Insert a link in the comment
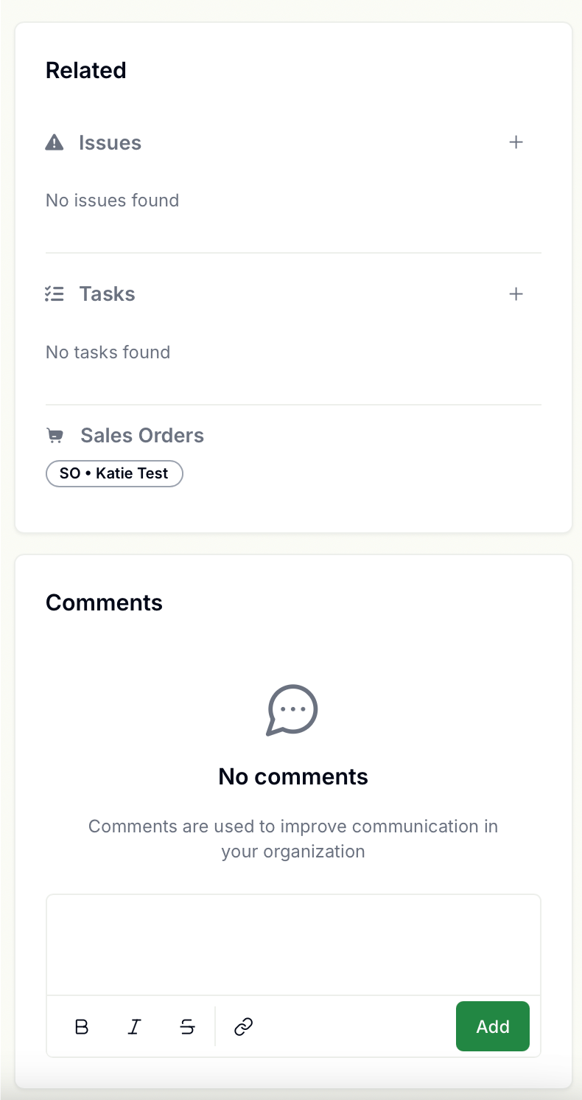 pos(244,1026)
